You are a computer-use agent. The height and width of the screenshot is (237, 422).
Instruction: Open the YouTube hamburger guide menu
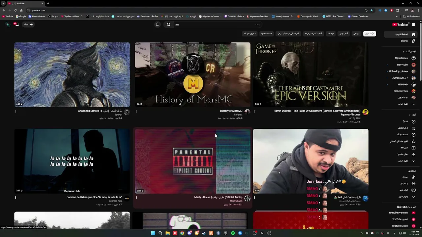pyautogui.click(x=413, y=25)
